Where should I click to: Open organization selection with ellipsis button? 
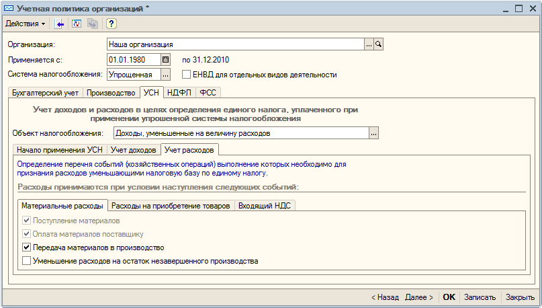[369, 44]
